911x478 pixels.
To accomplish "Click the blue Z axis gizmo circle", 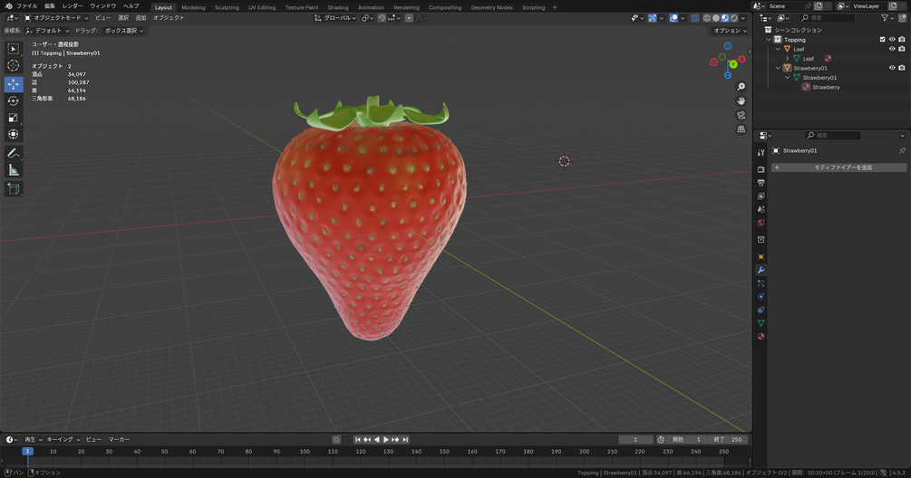I will pyautogui.click(x=727, y=75).
